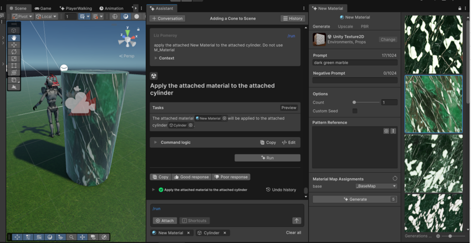This screenshot has height=243, width=471.
Task: Click the scene orientation gizmo
Action: click(x=127, y=41)
